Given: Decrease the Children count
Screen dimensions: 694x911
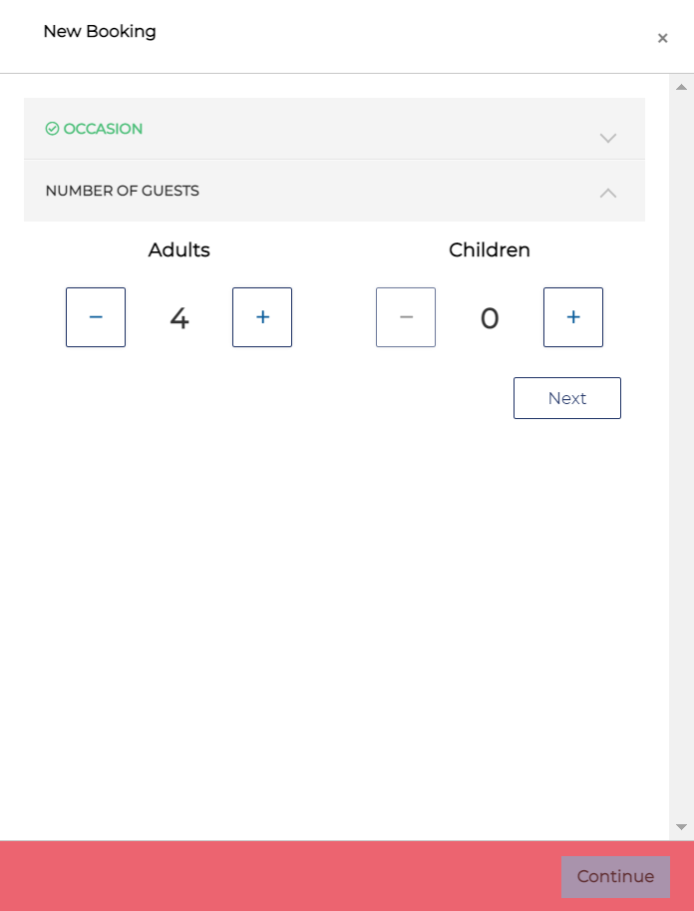Looking at the screenshot, I should (406, 317).
